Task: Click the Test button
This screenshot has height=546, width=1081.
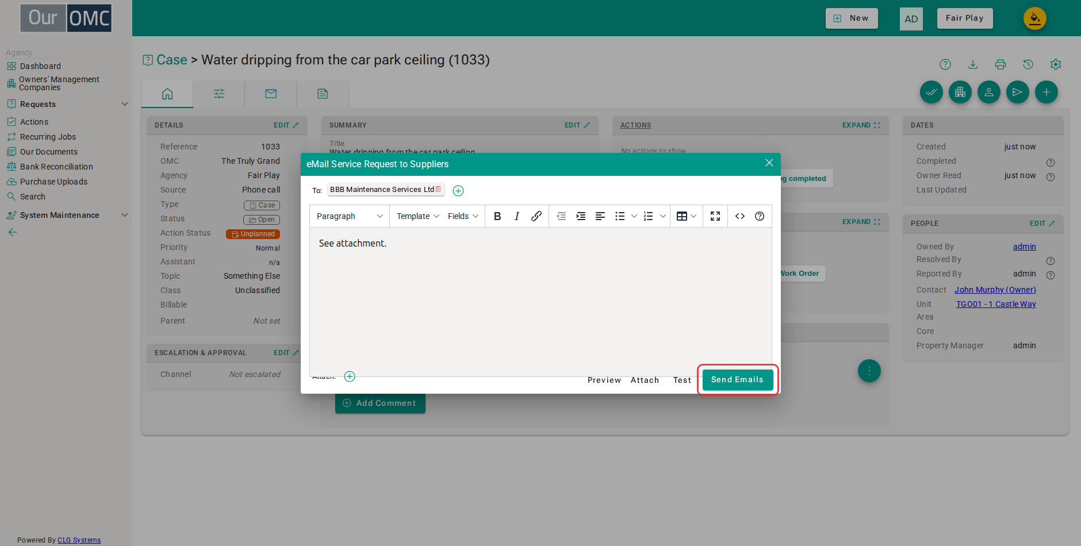Action: (683, 380)
